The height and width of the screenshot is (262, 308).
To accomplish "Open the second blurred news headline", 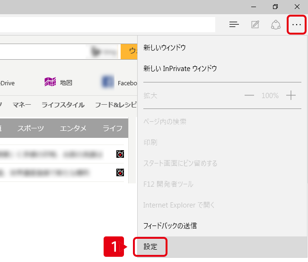I will tap(44, 173).
